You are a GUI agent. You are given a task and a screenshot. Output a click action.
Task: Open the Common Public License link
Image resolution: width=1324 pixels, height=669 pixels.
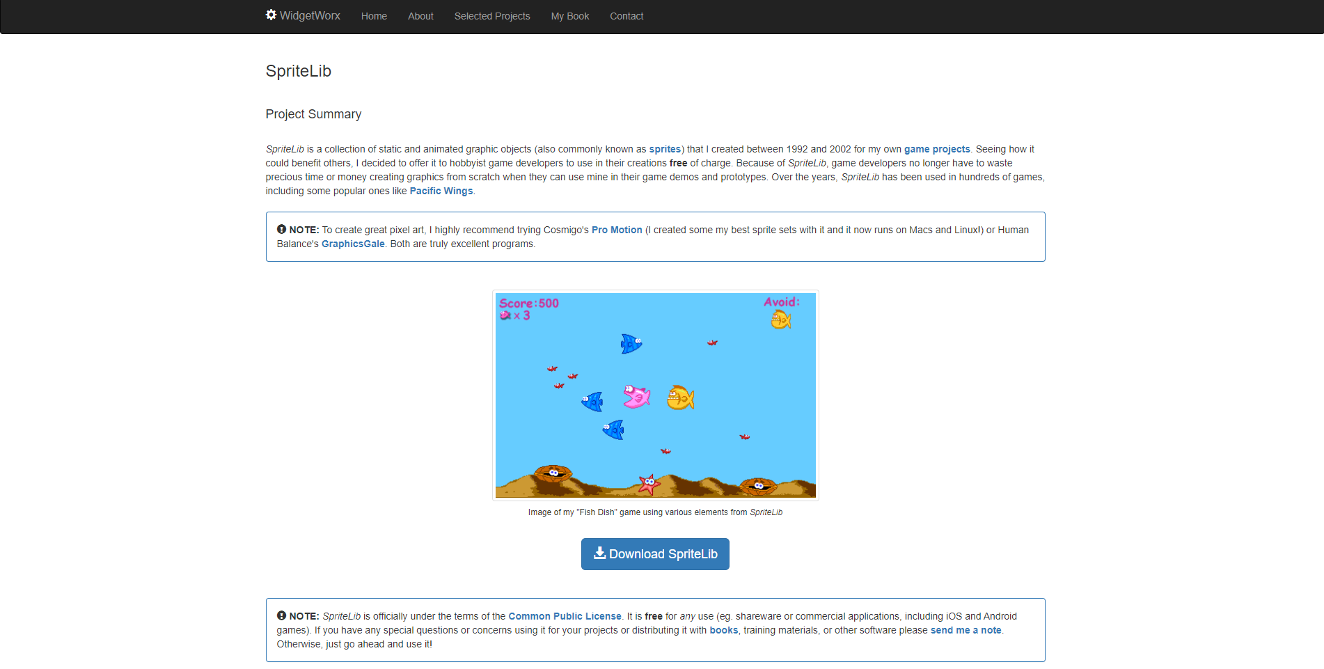[565, 616]
